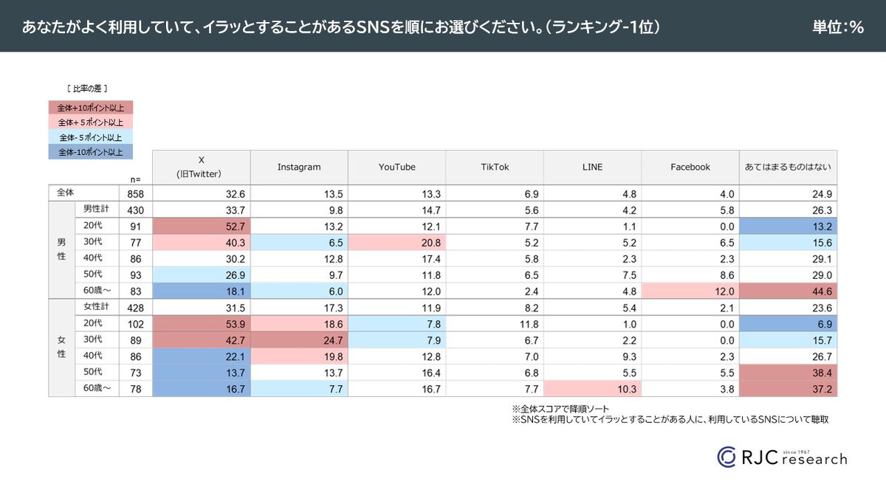Select the LINE column header

point(592,167)
